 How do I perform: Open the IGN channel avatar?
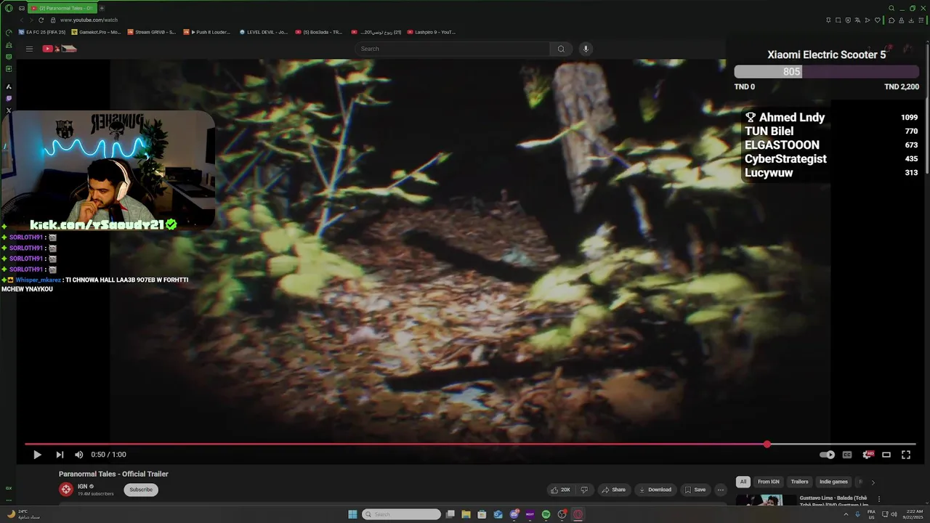pos(66,490)
